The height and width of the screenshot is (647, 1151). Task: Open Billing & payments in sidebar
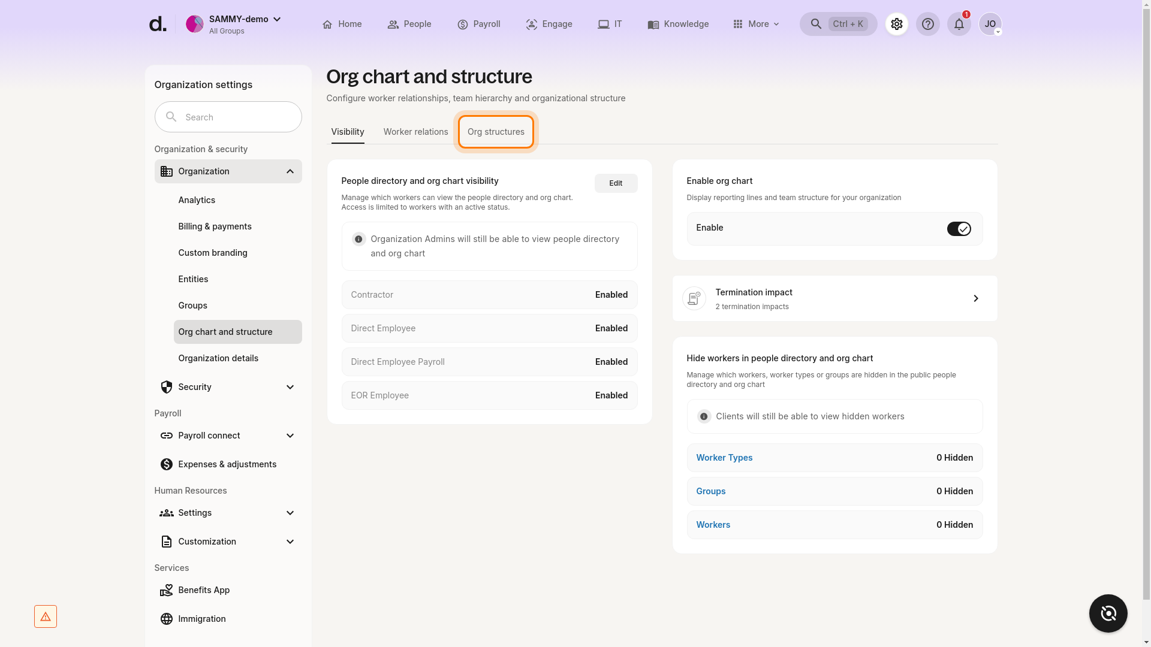[215, 226]
